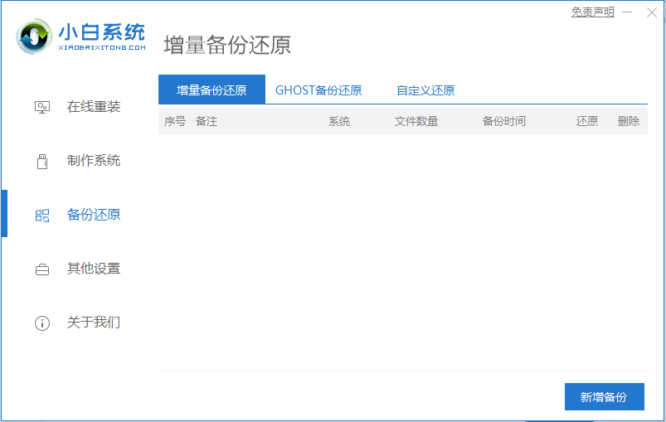Click the 制作系统 USB drive icon
Viewport: 666px width, 422px height.
[x=42, y=162]
